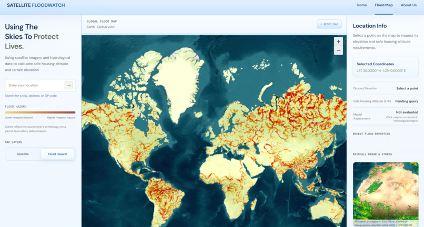The image size is (424, 227).
Task: Click the "Map Layers" section label
Action: point(13,142)
